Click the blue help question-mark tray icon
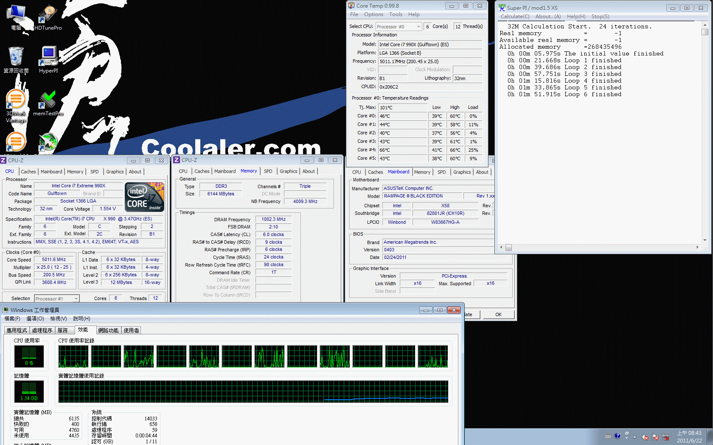Screen dimensions: 713x445 click(618, 436)
